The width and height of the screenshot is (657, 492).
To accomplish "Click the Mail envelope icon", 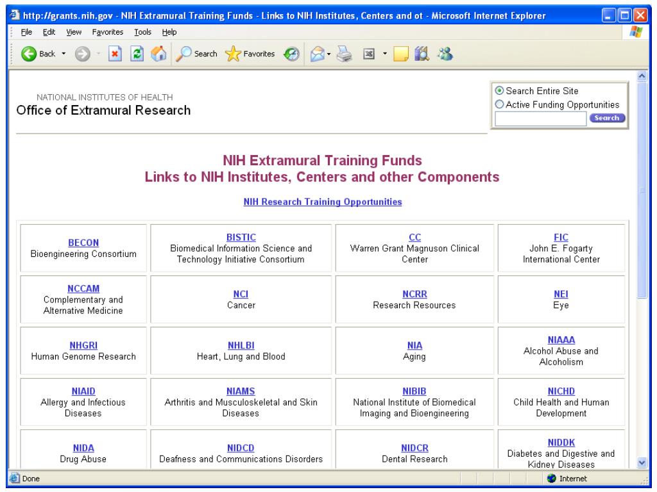I will point(318,54).
